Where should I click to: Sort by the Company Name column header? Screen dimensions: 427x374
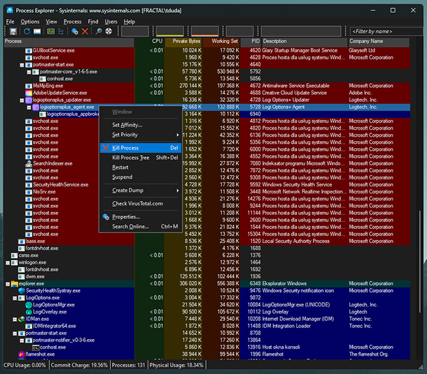(379, 41)
